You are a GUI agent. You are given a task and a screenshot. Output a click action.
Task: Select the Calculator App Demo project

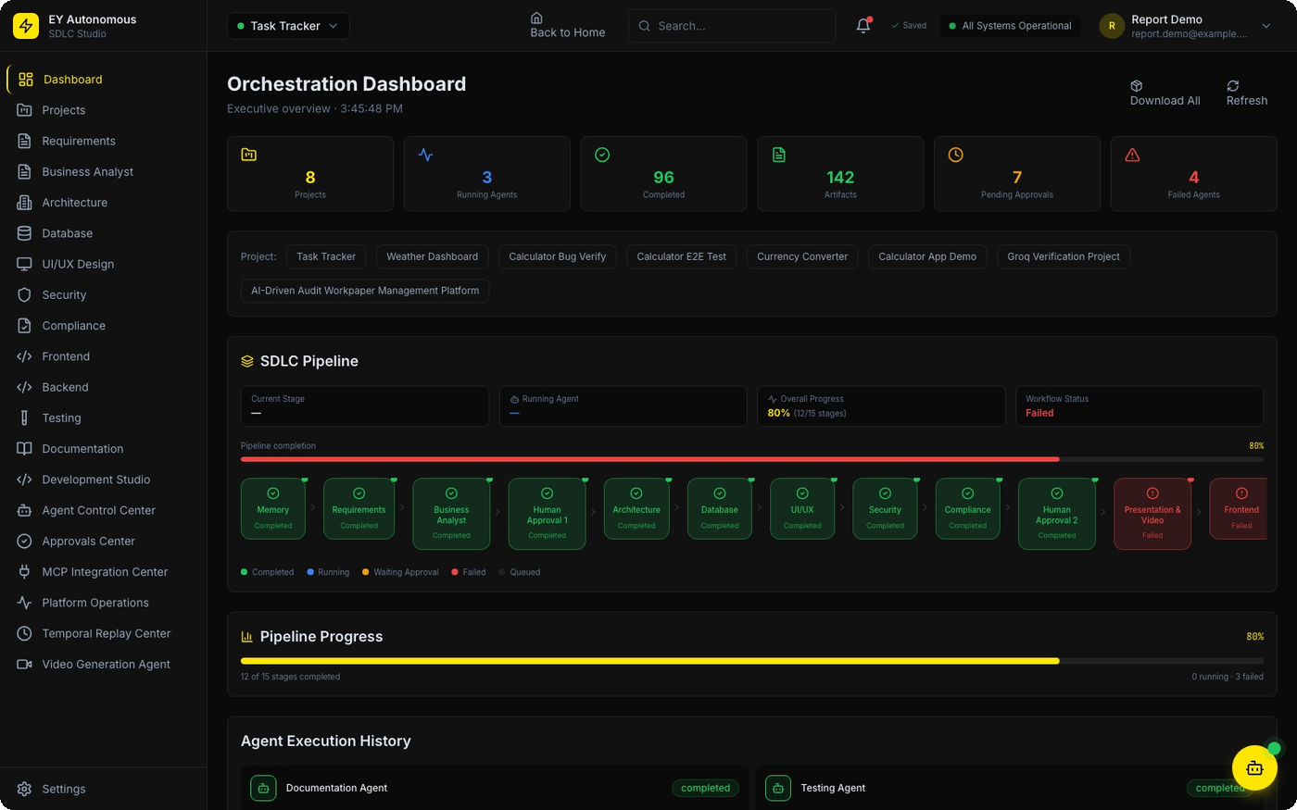[x=927, y=256]
